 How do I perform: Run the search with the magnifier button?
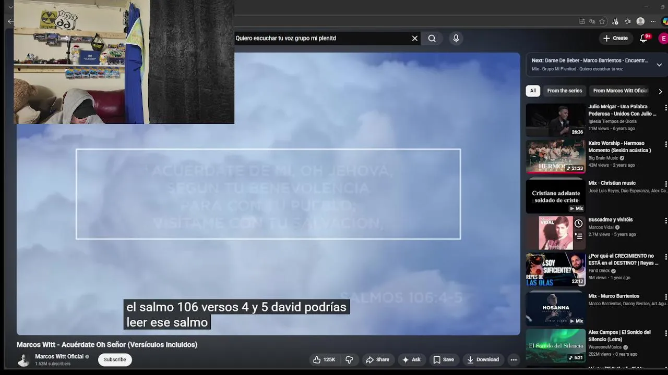[432, 39]
